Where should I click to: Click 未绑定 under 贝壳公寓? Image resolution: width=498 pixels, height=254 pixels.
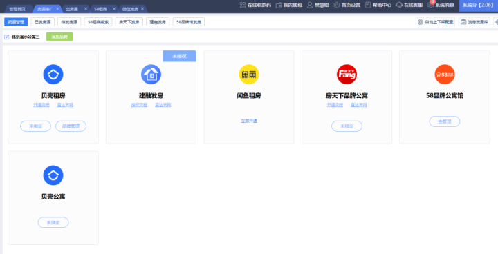pos(53,223)
